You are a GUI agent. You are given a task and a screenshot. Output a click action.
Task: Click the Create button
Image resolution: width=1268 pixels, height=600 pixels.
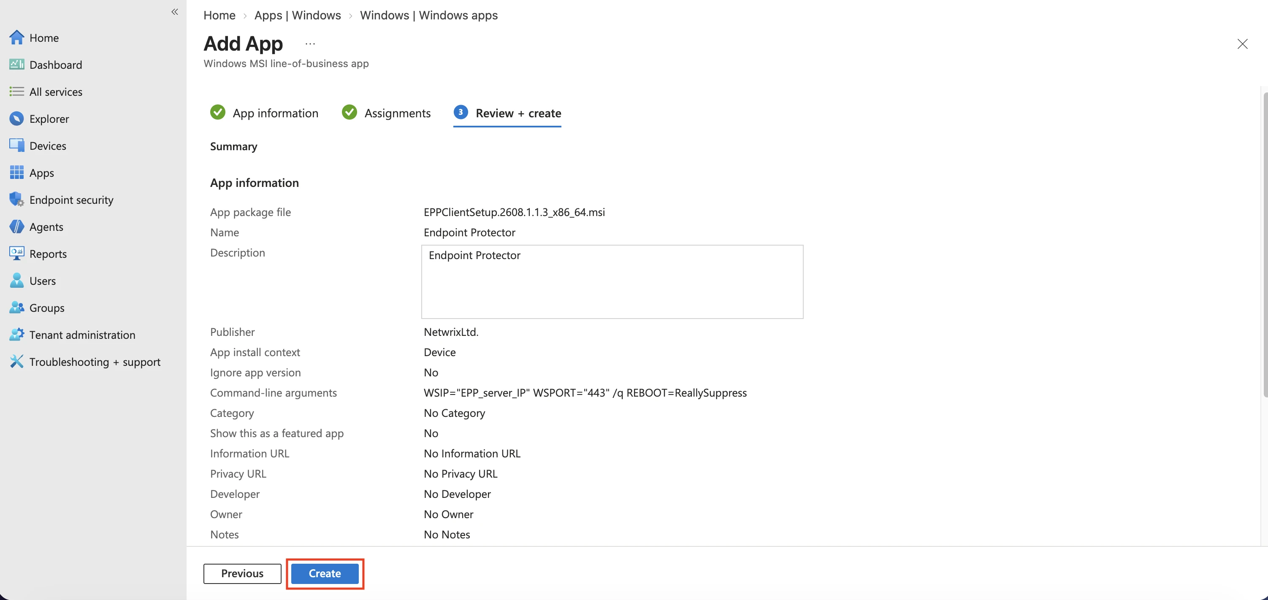click(325, 573)
